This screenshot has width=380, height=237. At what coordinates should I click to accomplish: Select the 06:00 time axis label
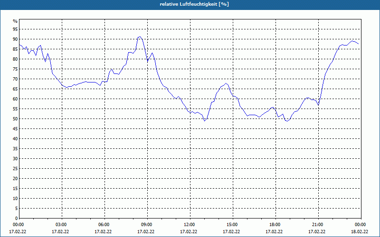coord(104,225)
